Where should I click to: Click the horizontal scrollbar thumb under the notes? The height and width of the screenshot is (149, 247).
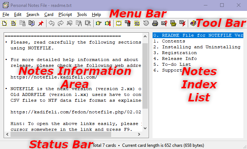61,134
